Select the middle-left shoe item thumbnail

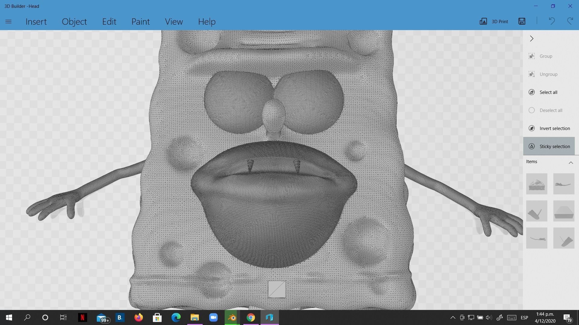[537, 211]
